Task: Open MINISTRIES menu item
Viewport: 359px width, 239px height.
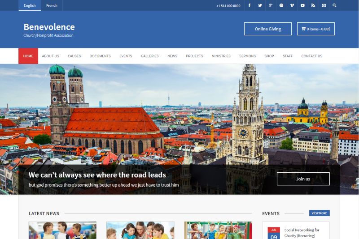Action: pyautogui.click(x=221, y=56)
